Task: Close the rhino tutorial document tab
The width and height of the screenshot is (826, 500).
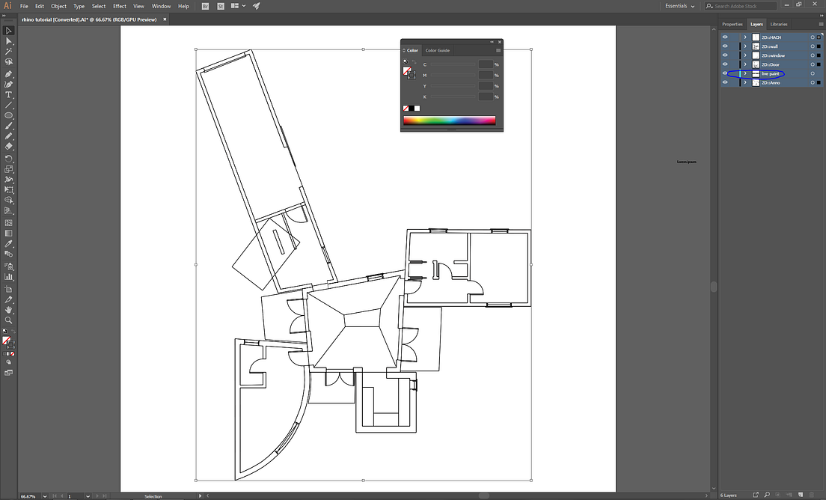Action: [x=165, y=19]
